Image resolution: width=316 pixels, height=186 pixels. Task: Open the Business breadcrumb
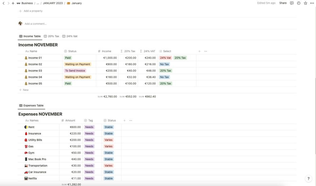click(x=25, y=3)
